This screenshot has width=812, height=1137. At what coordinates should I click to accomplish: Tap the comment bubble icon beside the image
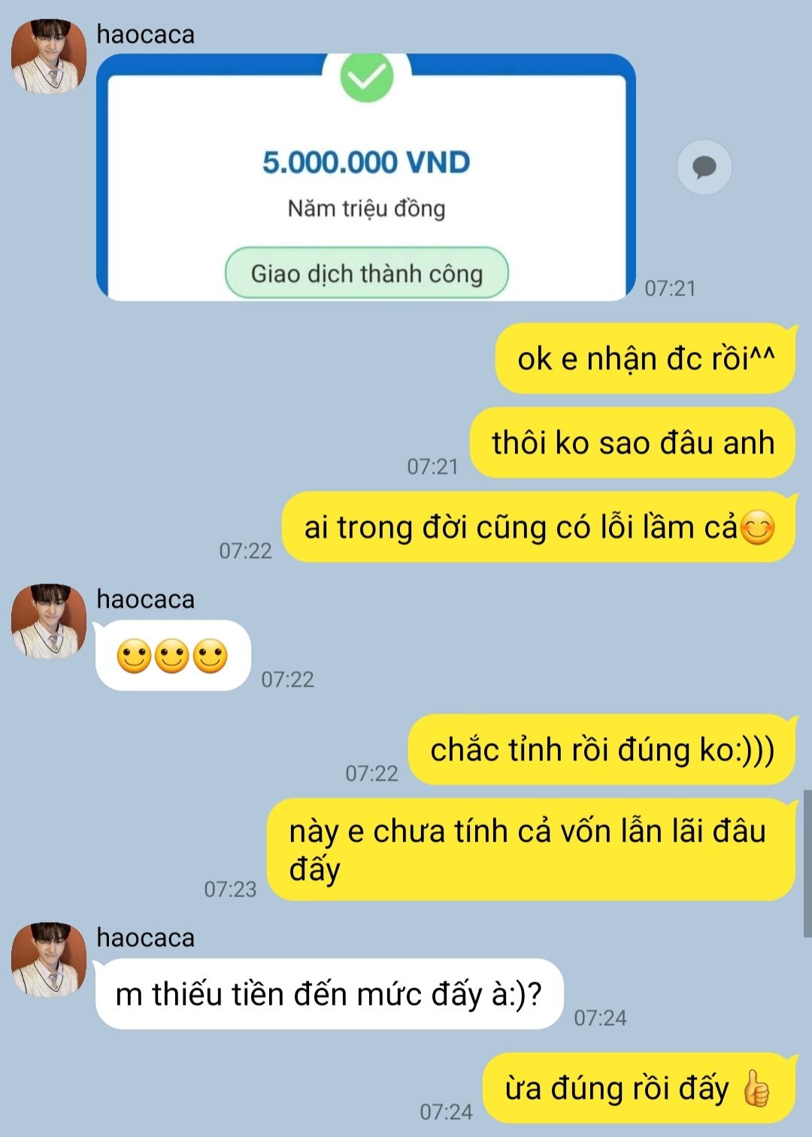pyautogui.click(x=704, y=167)
